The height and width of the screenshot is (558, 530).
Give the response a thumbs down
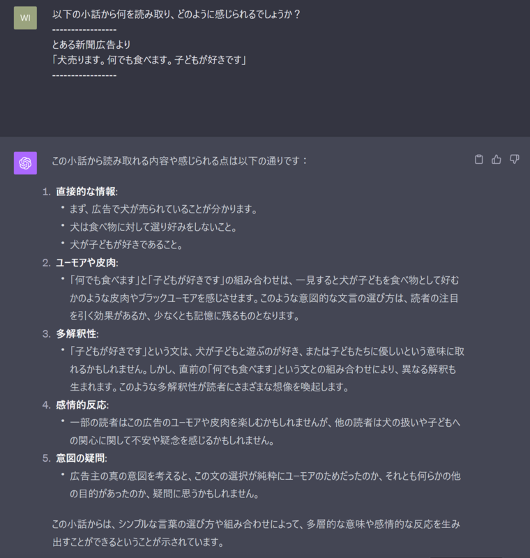click(x=515, y=160)
